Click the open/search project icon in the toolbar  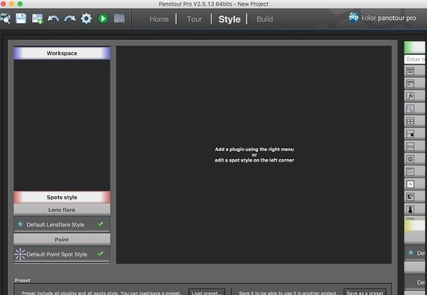click(5, 18)
